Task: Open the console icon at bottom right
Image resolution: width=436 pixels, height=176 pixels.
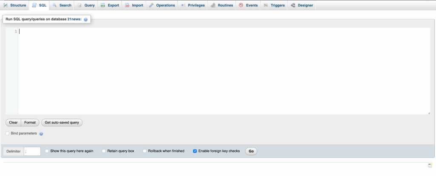Action: [430, 165]
